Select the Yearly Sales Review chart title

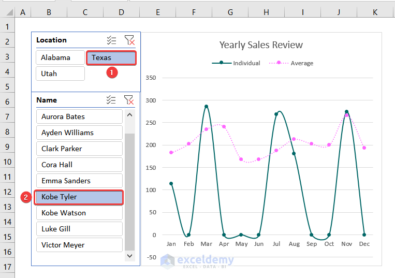click(x=261, y=45)
